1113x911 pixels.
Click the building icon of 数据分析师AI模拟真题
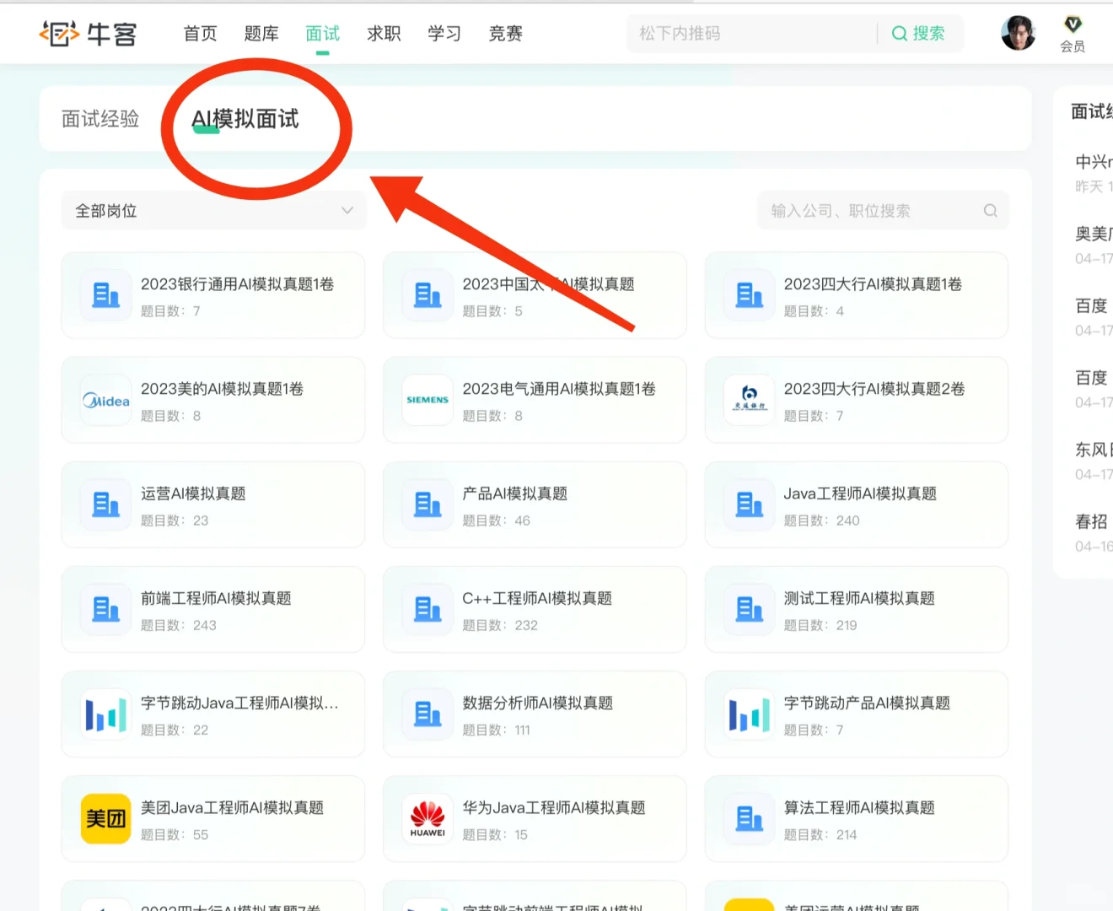pos(427,714)
